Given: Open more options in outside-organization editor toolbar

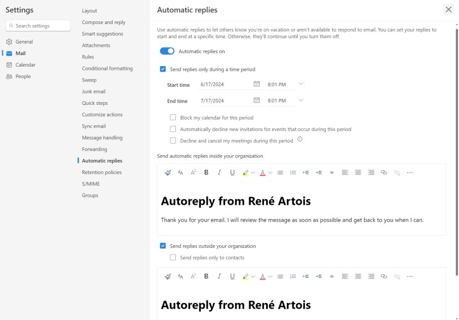Looking at the screenshot, I should point(410,276).
